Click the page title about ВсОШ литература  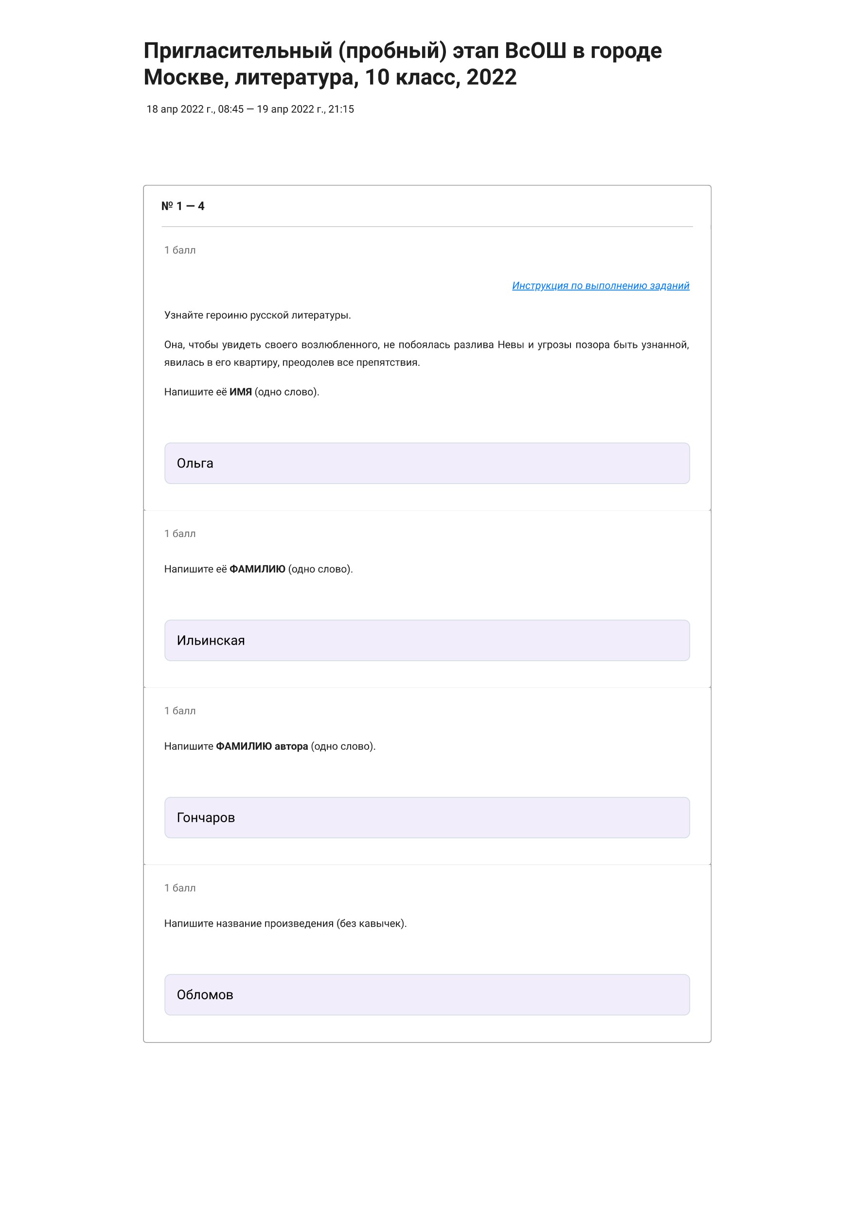tap(403, 64)
